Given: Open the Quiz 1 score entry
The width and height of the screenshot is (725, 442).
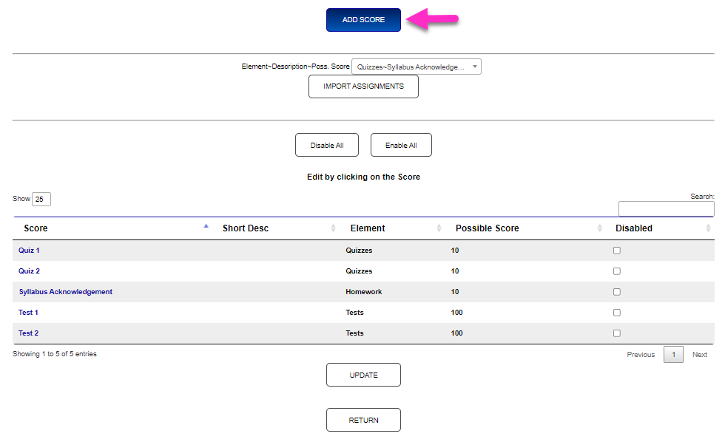Looking at the screenshot, I should 28,250.
